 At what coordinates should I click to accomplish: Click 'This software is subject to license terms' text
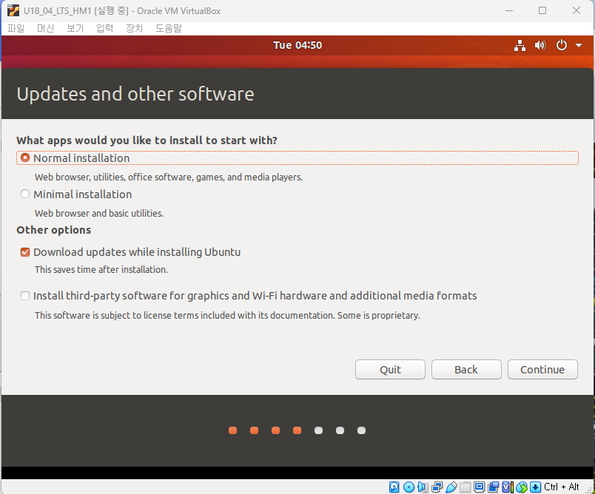[x=227, y=316]
